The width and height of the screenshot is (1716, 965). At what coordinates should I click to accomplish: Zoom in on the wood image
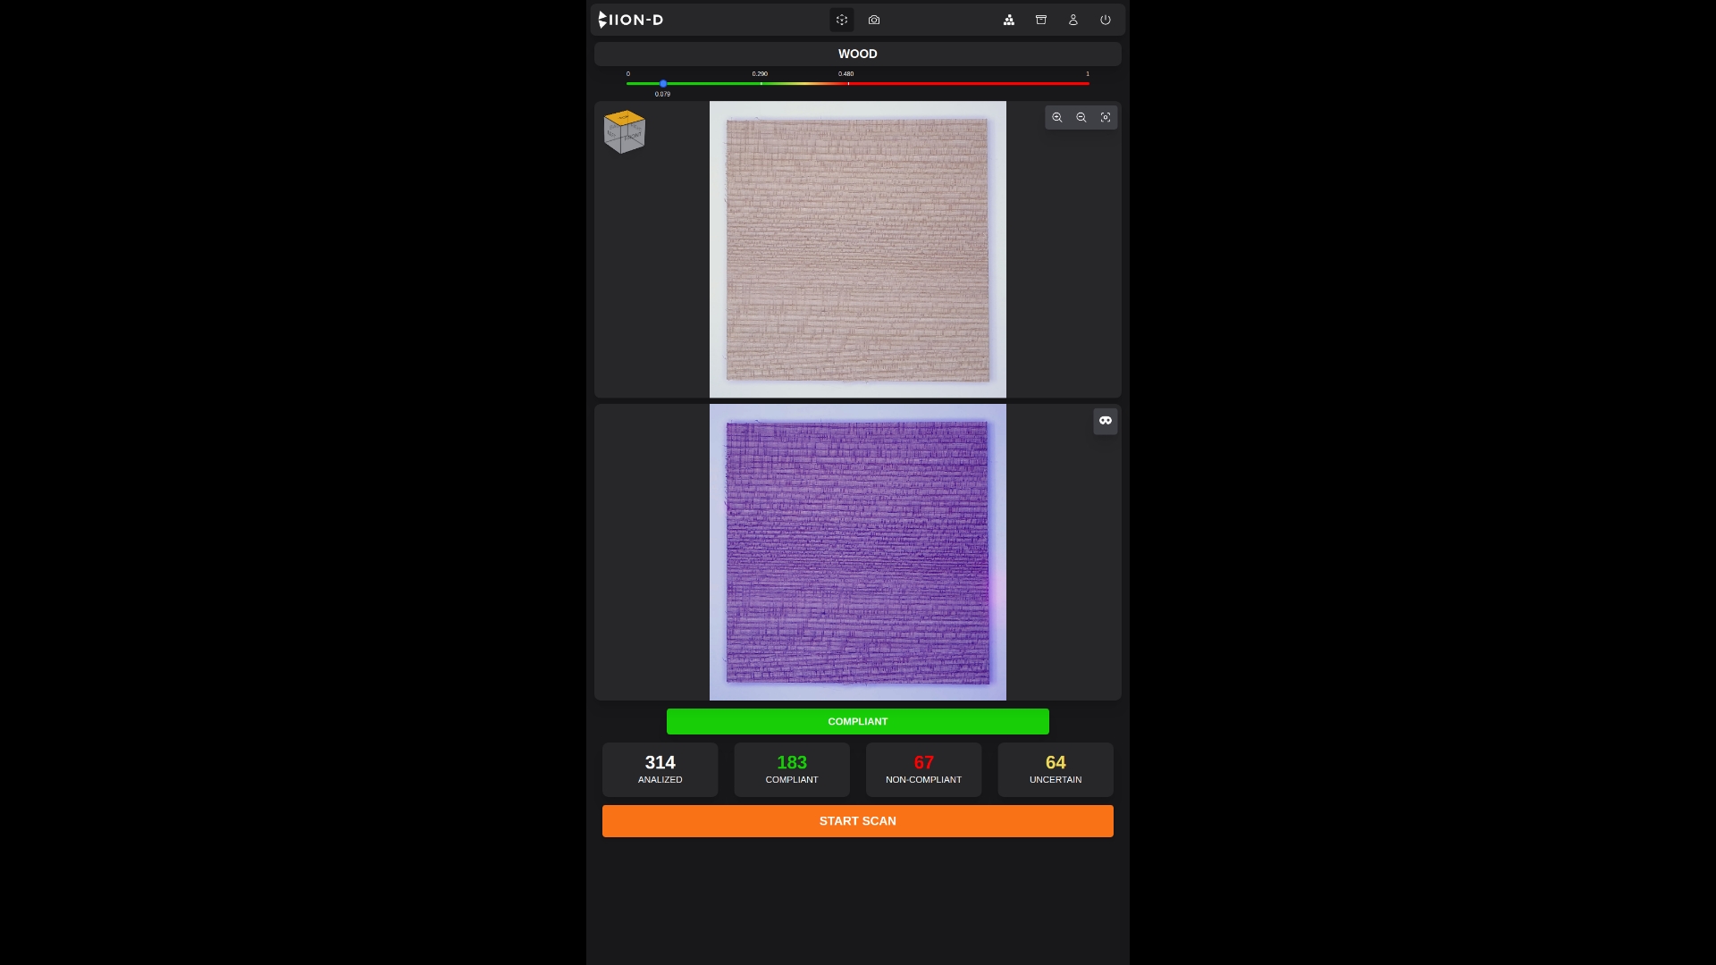click(1057, 118)
